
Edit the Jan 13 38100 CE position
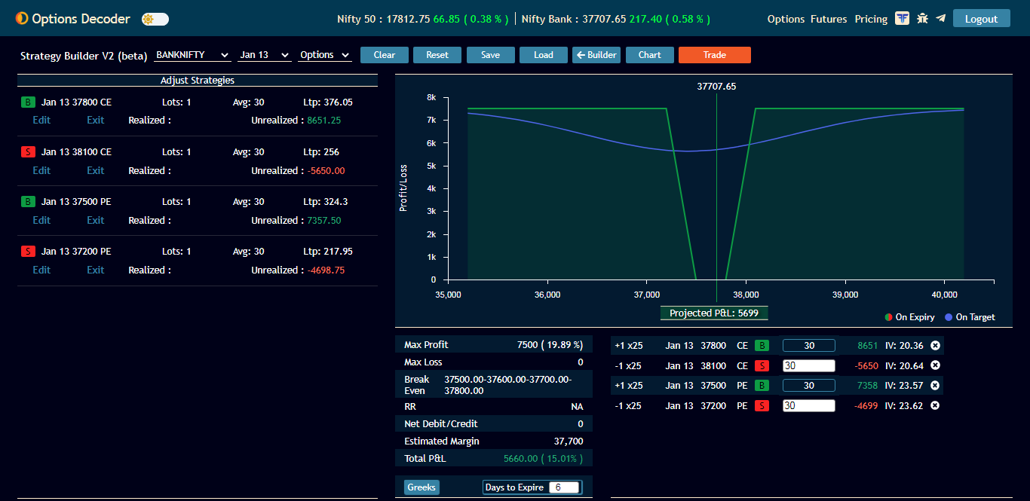click(x=41, y=170)
